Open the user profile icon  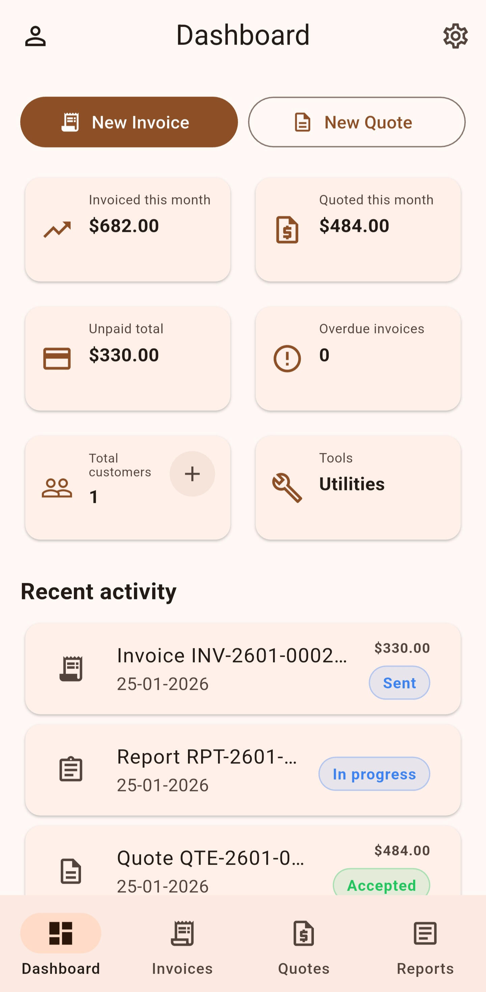click(35, 36)
